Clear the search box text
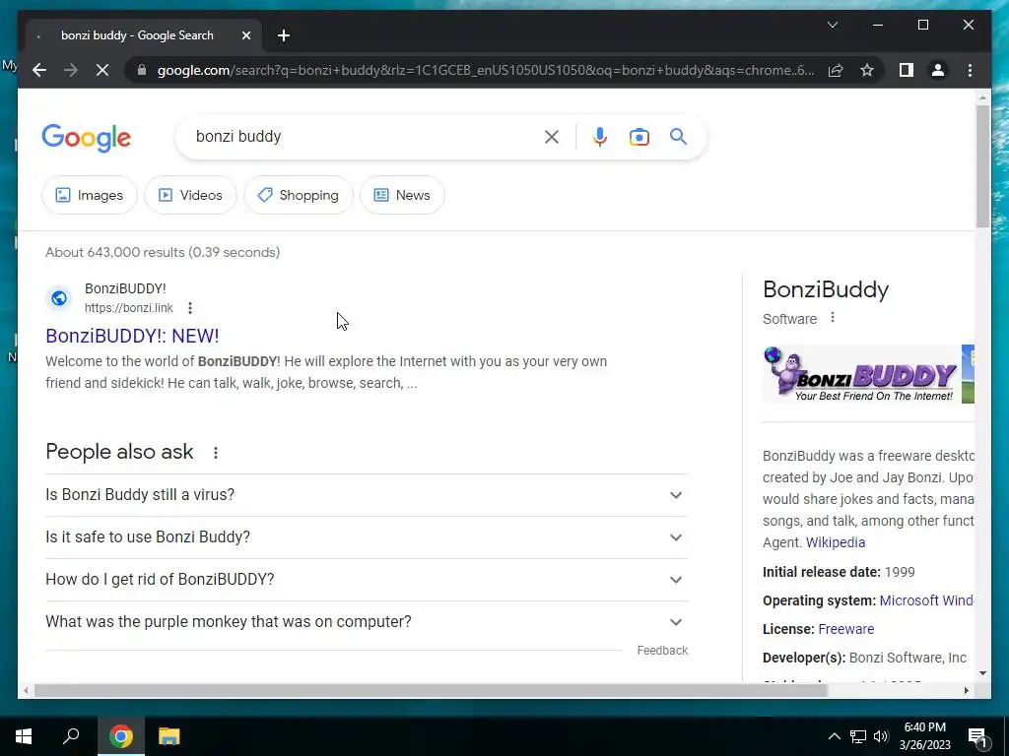The width and height of the screenshot is (1009, 756). click(x=552, y=137)
